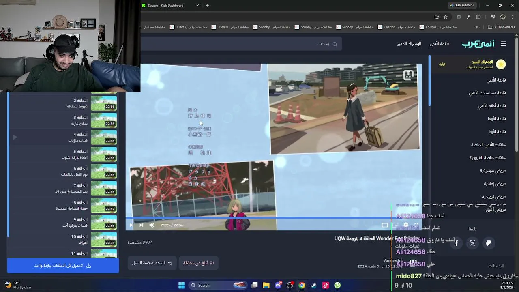This screenshot has width=519, height=292.
Task: Switch to Stream - Kick Dashboard tab
Action: pyautogui.click(x=170, y=5)
